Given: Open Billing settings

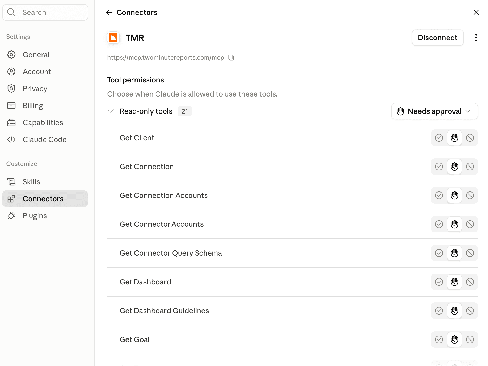Looking at the screenshot, I should (45, 106).
